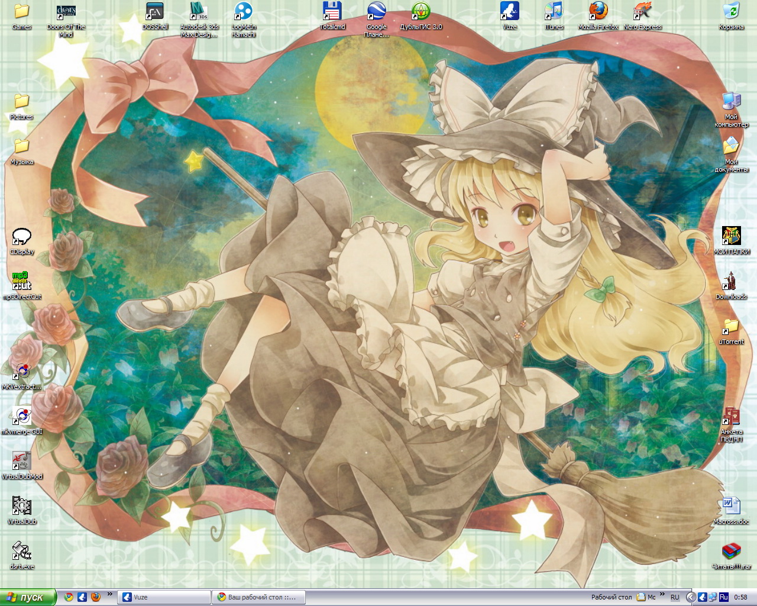Select the Корзина recycle bin

coord(732,16)
